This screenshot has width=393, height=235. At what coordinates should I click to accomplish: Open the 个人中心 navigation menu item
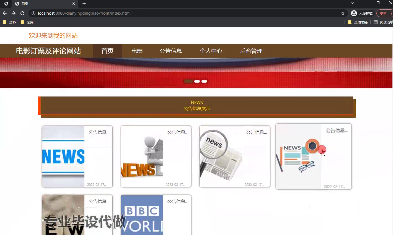211,51
